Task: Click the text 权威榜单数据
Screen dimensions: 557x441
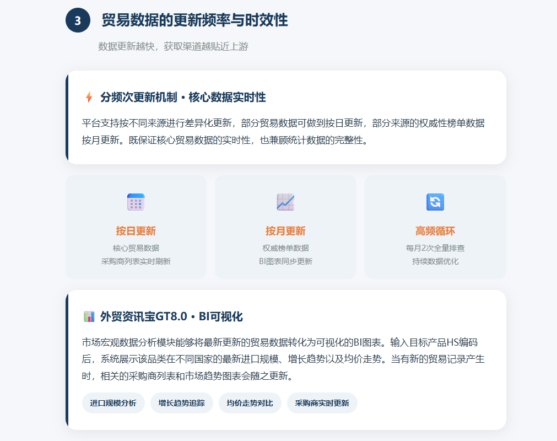Action: click(285, 248)
